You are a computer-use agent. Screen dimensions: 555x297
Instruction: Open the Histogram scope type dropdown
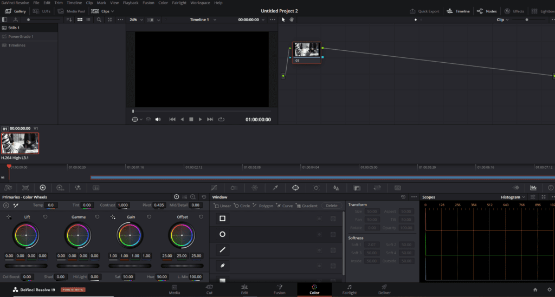[513, 197]
